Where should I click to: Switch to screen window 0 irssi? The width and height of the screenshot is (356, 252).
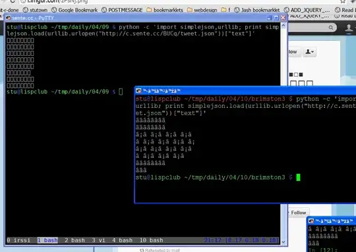(18, 240)
